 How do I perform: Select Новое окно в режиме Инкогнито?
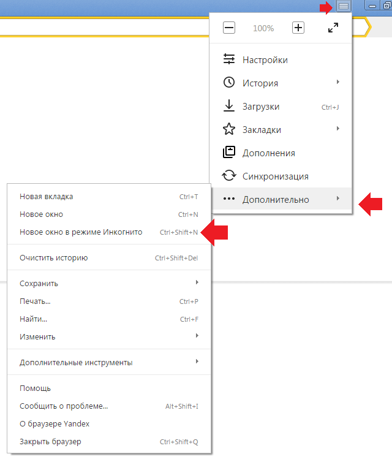click(x=109, y=232)
